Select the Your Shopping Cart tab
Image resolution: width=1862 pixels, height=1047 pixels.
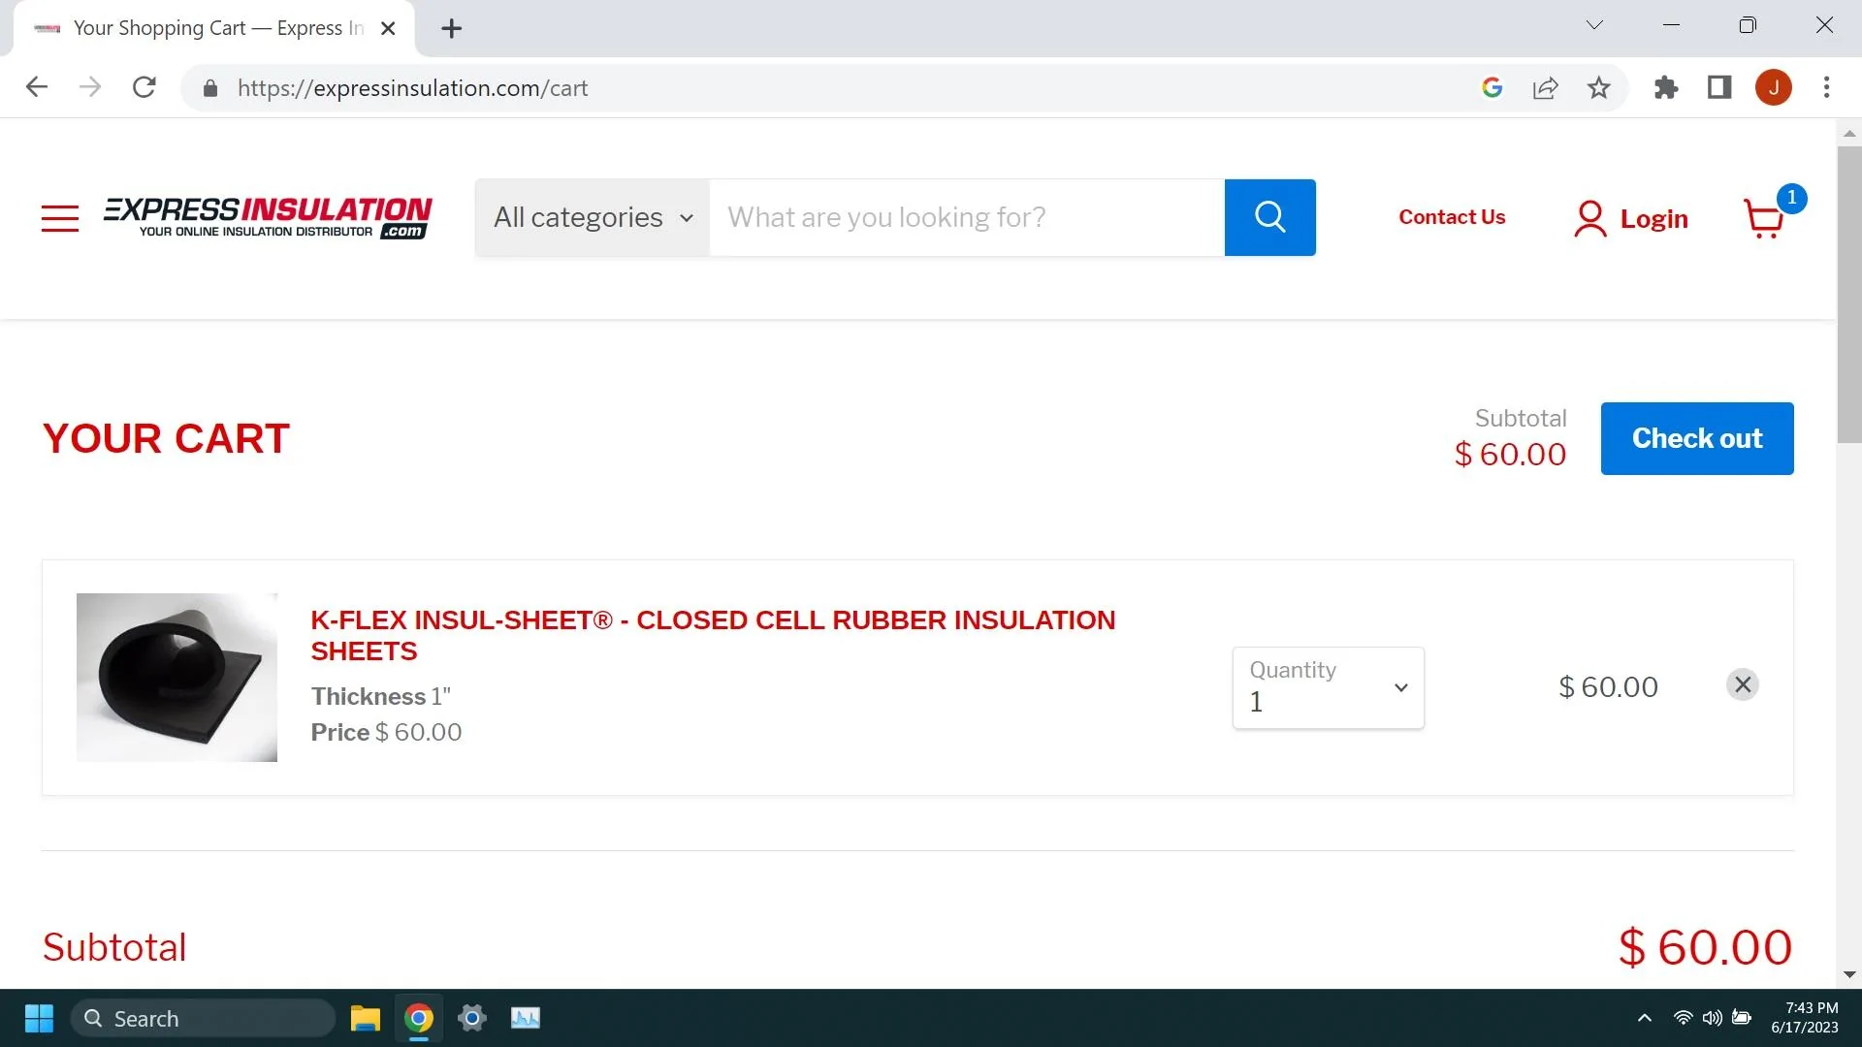[x=215, y=28]
